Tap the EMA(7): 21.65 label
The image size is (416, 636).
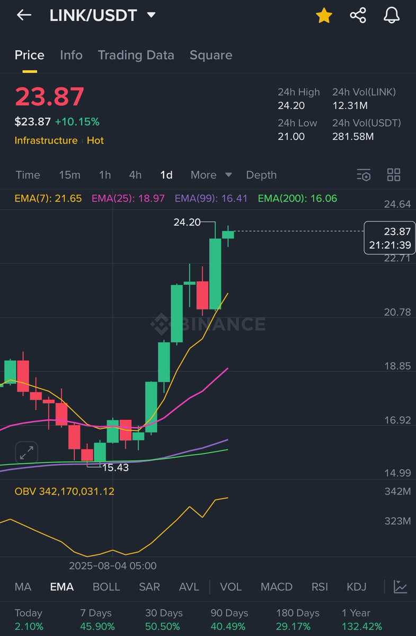click(x=48, y=199)
